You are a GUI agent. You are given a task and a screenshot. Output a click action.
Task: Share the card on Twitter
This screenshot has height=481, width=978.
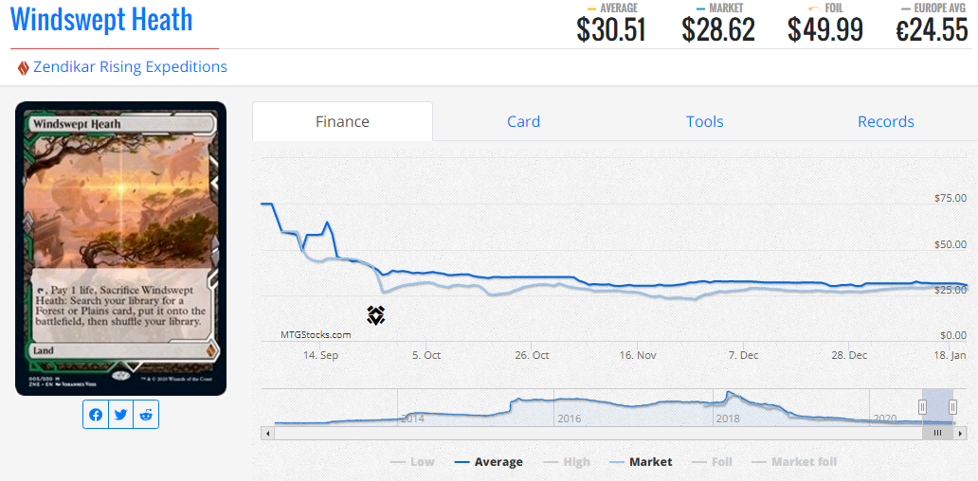[120, 415]
